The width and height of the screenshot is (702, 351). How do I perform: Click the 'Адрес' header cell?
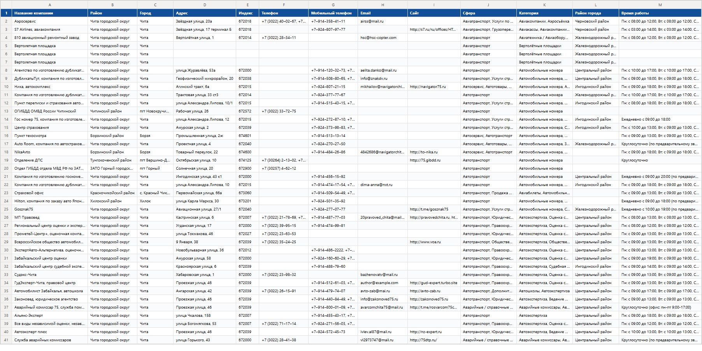(x=205, y=13)
